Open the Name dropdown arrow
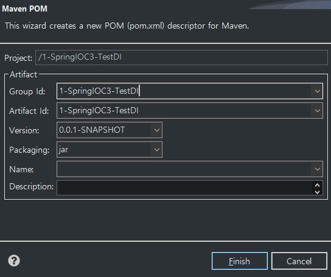This screenshot has height=277, width=331. click(x=317, y=169)
